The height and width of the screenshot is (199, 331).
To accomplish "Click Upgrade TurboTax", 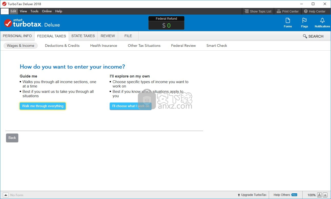I will 252,195.
